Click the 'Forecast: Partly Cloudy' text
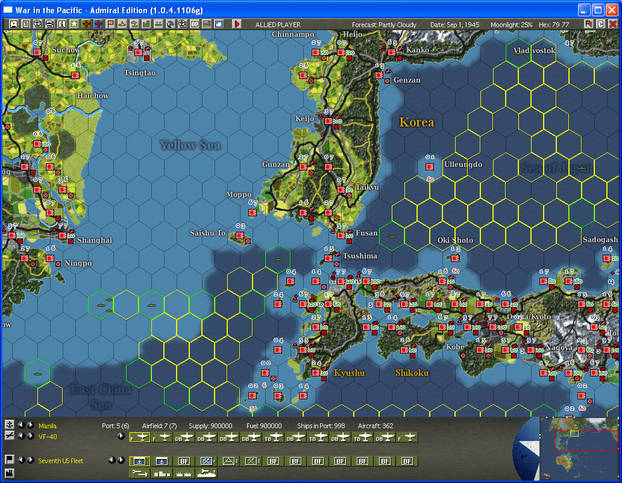The height and width of the screenshot is (483, 622). (384, 25)
